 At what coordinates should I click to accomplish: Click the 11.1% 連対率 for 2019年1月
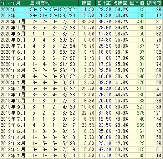(x=105, y=155)
